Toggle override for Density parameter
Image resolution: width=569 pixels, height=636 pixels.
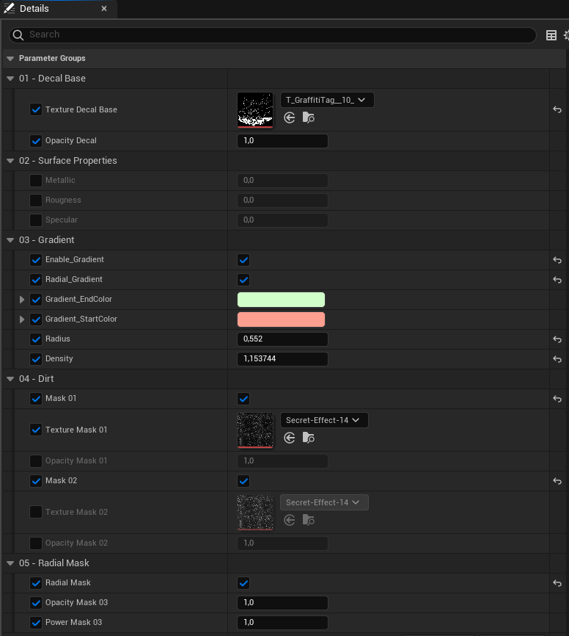36,359
